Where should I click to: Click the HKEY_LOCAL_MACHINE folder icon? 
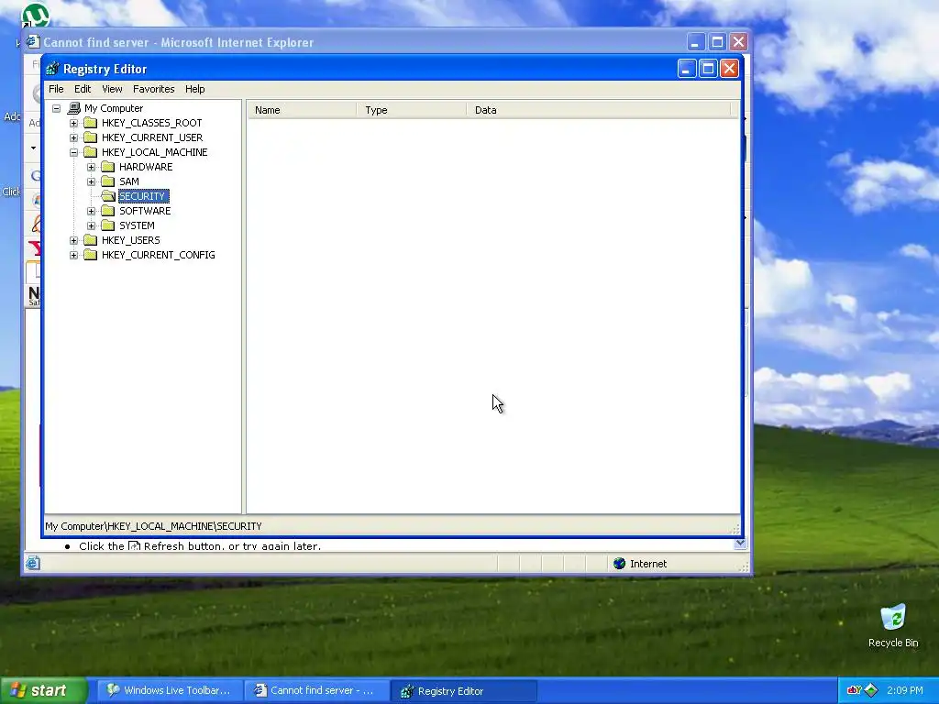tap(91, 152)
